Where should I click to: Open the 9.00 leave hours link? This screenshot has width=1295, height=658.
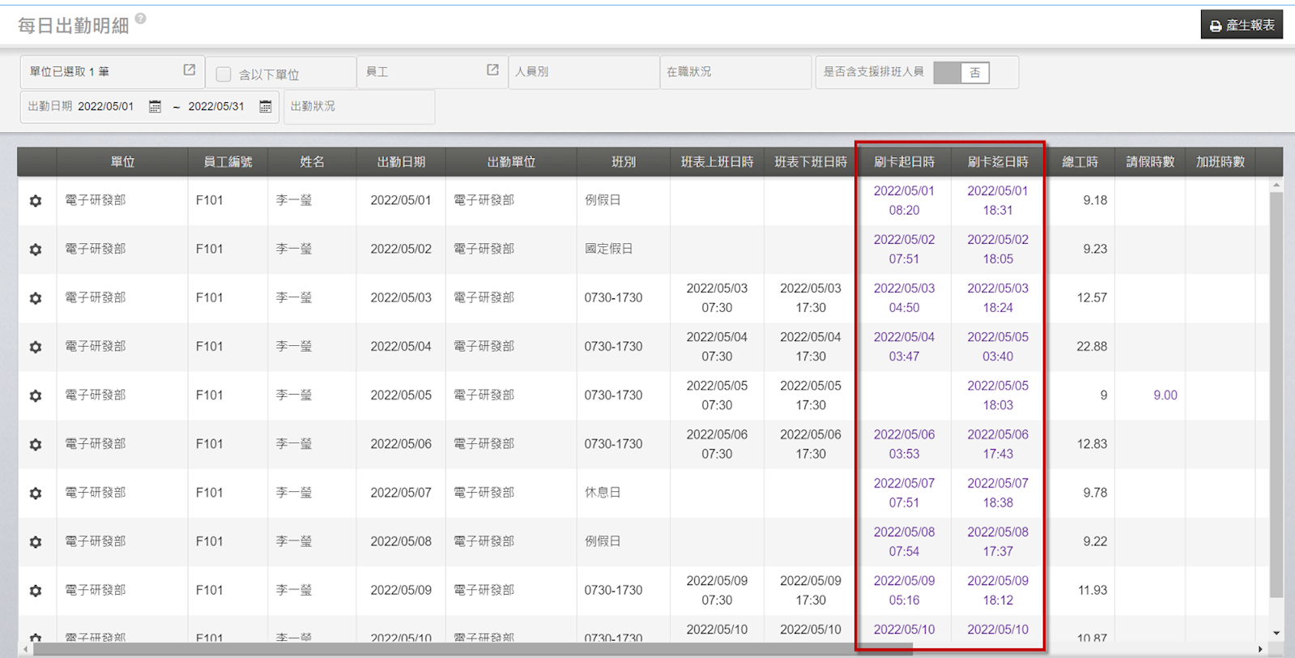click(x=1165, y=395)
